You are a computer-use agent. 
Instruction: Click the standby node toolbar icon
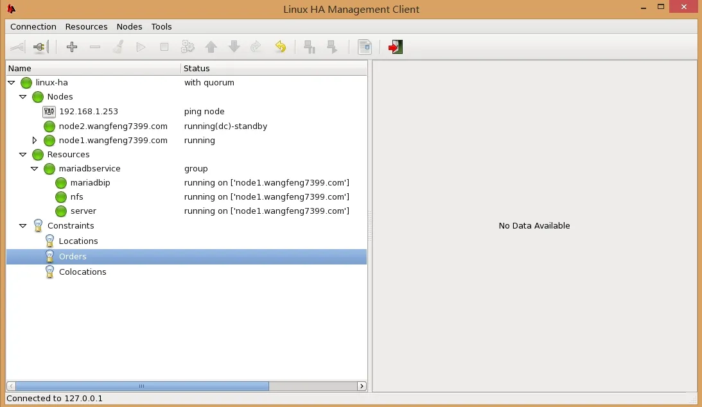pyautogui.click(x=310, y=47)
